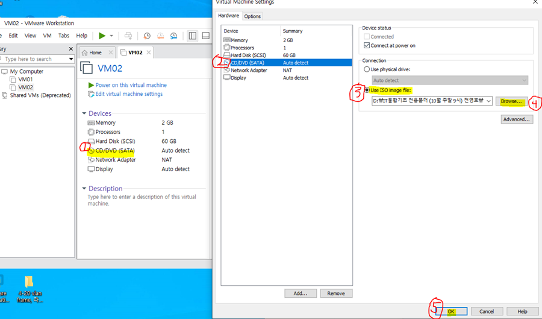Switch to Options tab in settings dialog

(x=252, y=16)
